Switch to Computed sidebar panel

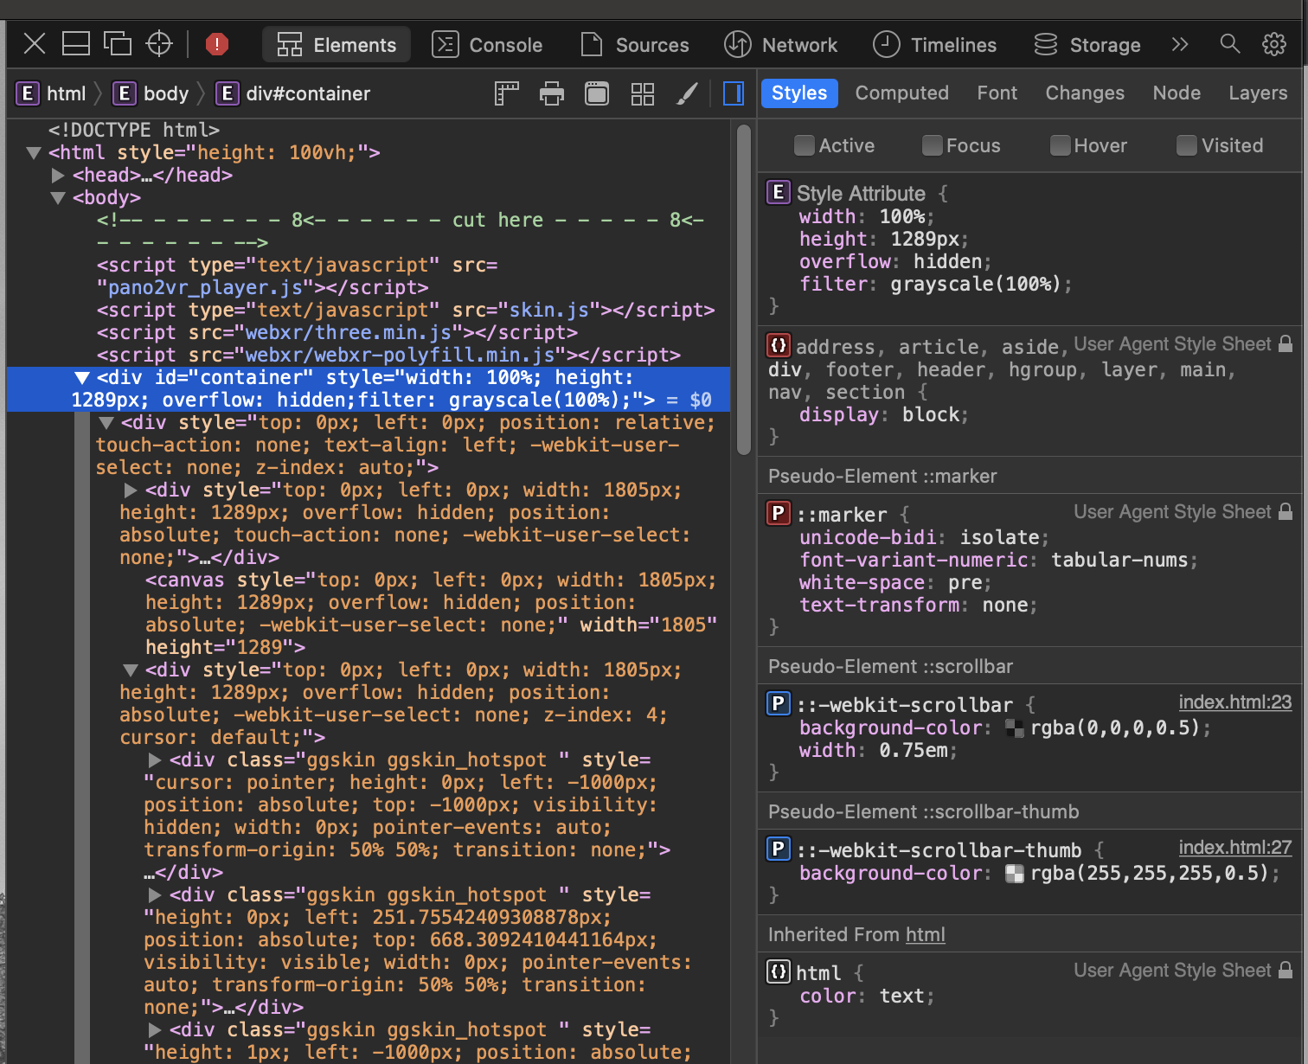tap(902, 93)
